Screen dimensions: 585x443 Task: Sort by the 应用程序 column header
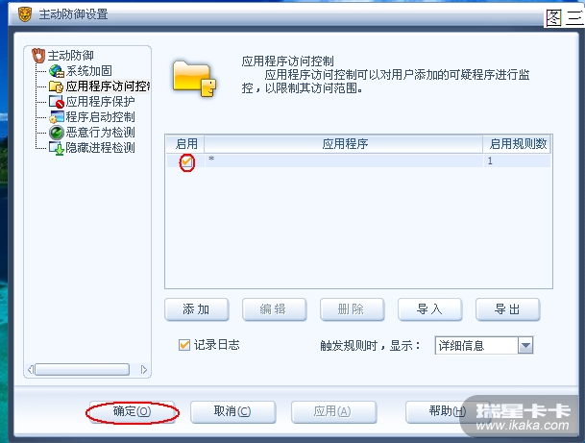pyautogui.click(x=344, y=144)
